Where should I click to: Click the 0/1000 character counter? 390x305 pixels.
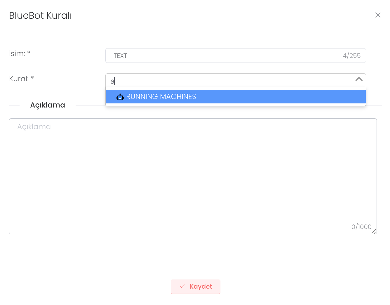pyautogui.click(x=361, y=227)
